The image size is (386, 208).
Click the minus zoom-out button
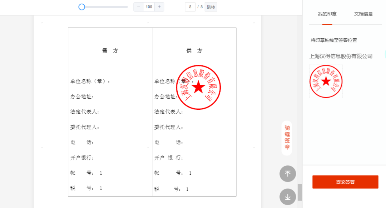[138, 7]
